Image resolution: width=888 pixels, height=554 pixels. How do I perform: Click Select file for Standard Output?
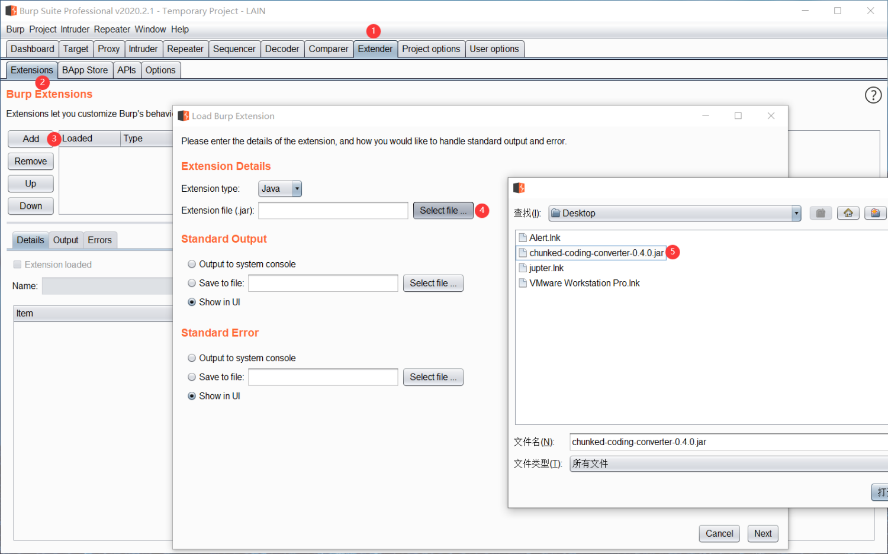[433, 283]
